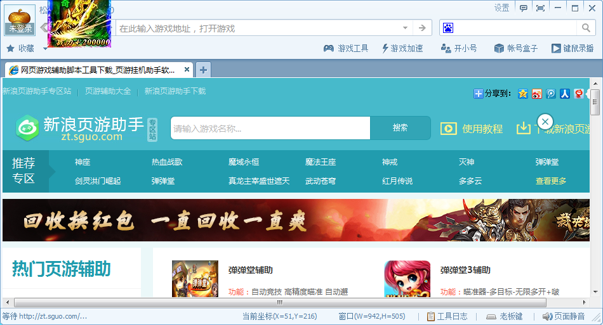Open 游戏工具 gamepad tool
The width and height of the screenshot is (603, 325).
346,48
